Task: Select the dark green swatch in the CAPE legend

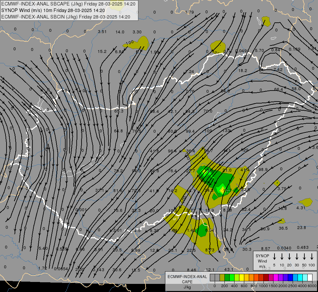Action: pyautogui.click(x=227, y=277)
